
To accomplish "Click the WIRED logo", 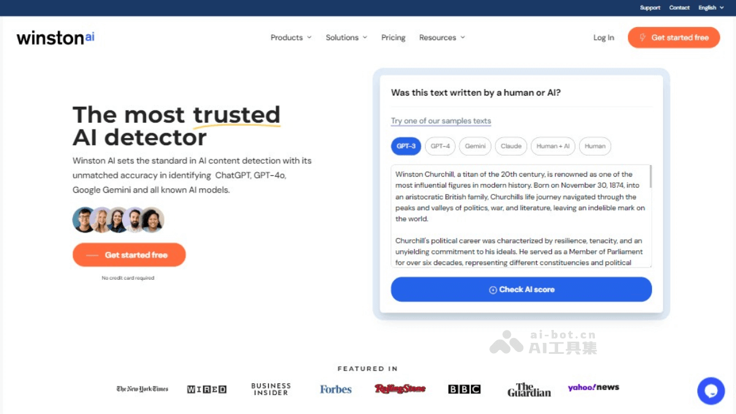I will (x=207, y=389).
